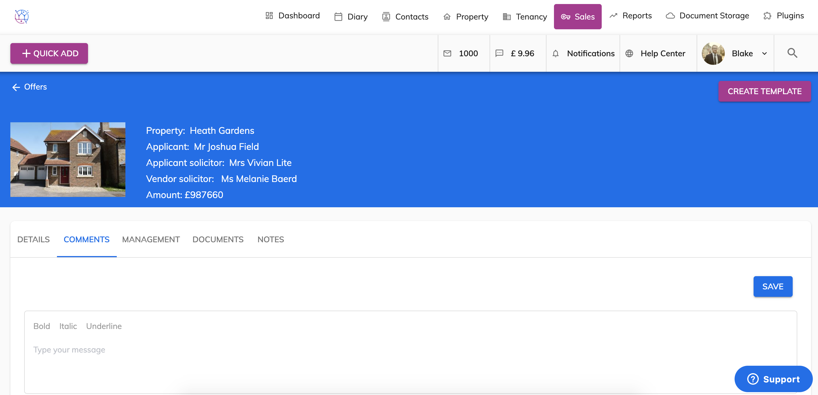Viewport: 818px width, 395px height.
Task: Open the search magnifier icon
Action: 792,53
